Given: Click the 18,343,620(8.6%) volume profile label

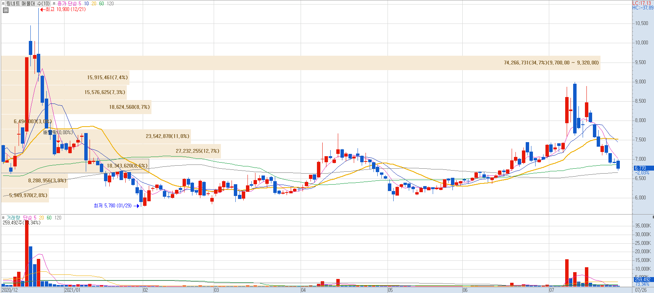Looking at the screenshot, I should pyautogui.click(x=127, y=166).
